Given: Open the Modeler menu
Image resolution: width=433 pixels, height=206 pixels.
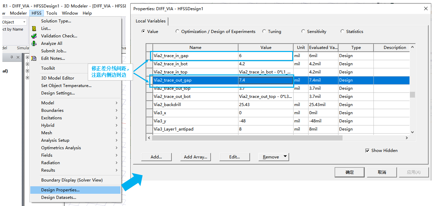Looking at the screenshot, I should click(x=18, y=13).
